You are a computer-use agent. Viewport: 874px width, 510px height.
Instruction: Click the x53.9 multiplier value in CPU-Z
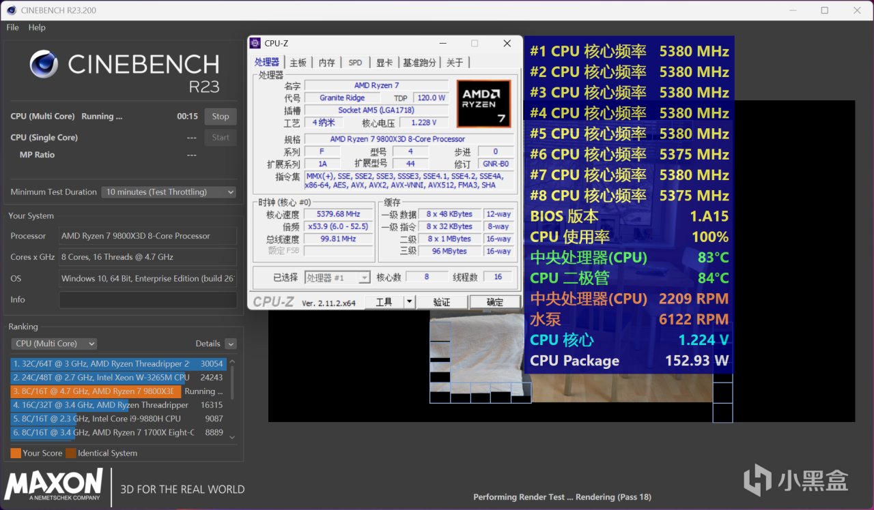(339, 226)
